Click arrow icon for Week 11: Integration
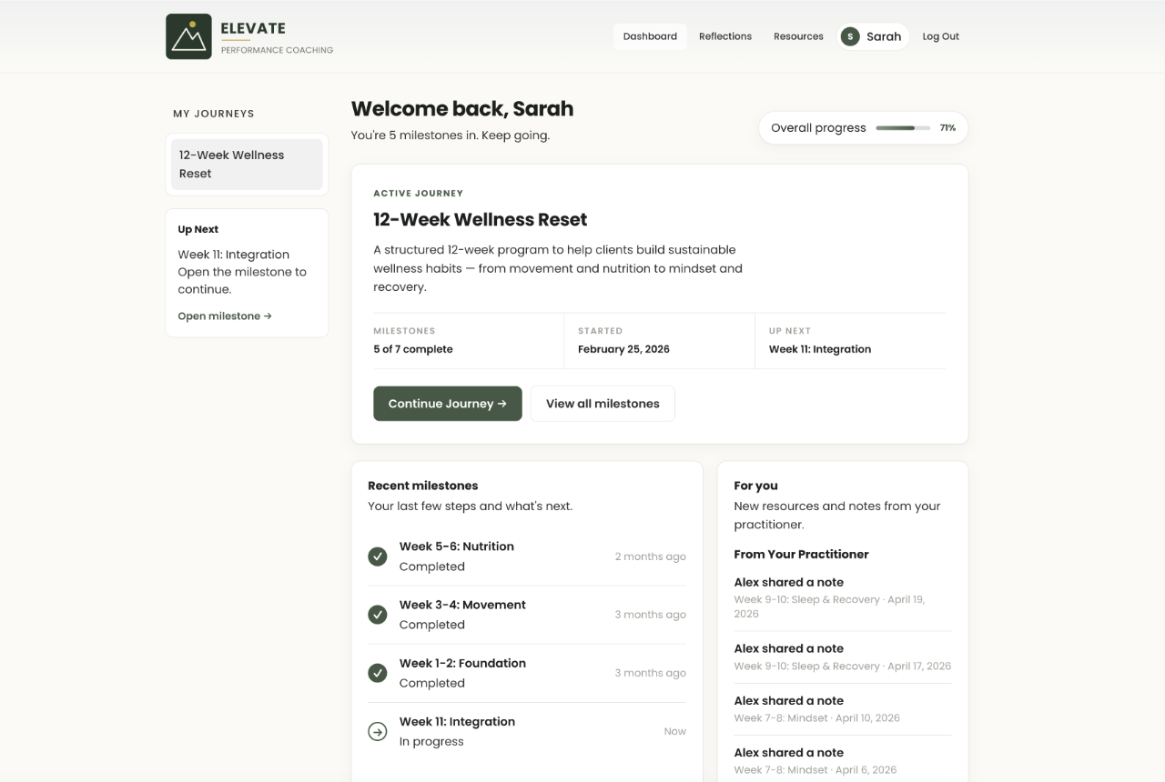Screen dimensions: 1165x782 coord(378,731)
